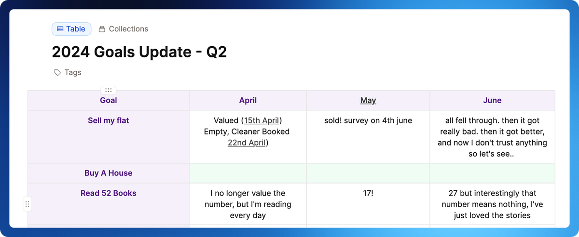This screenshot has width=579, height=237.
Task: Select the April header cell
Action: (x=248, y=101)
